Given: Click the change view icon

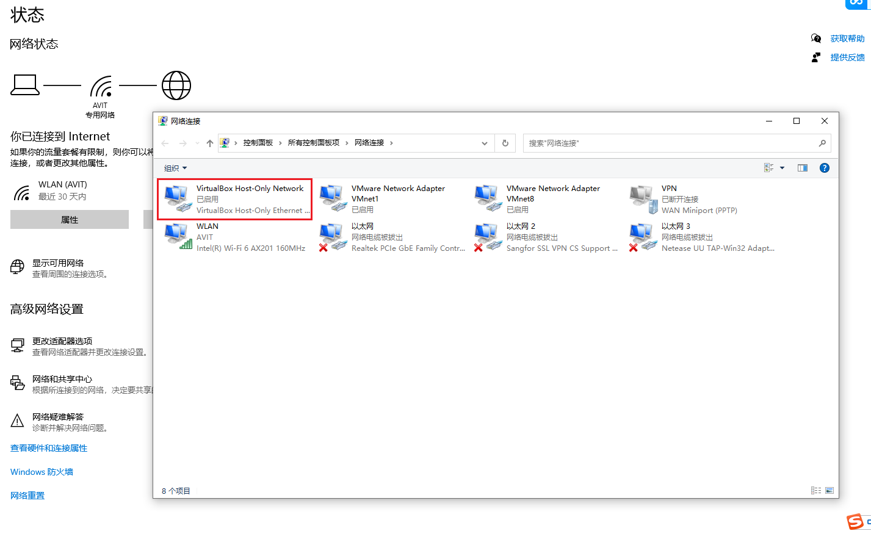Looking at the screenshot, I should click(769, 168).
